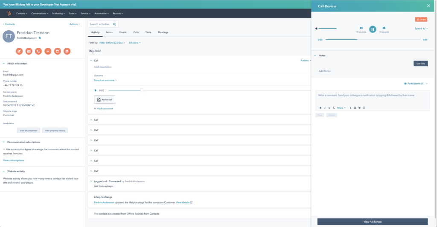The image size is (437, 227).
Task: Insert a link in the comment editor
Action: (350, 108)
